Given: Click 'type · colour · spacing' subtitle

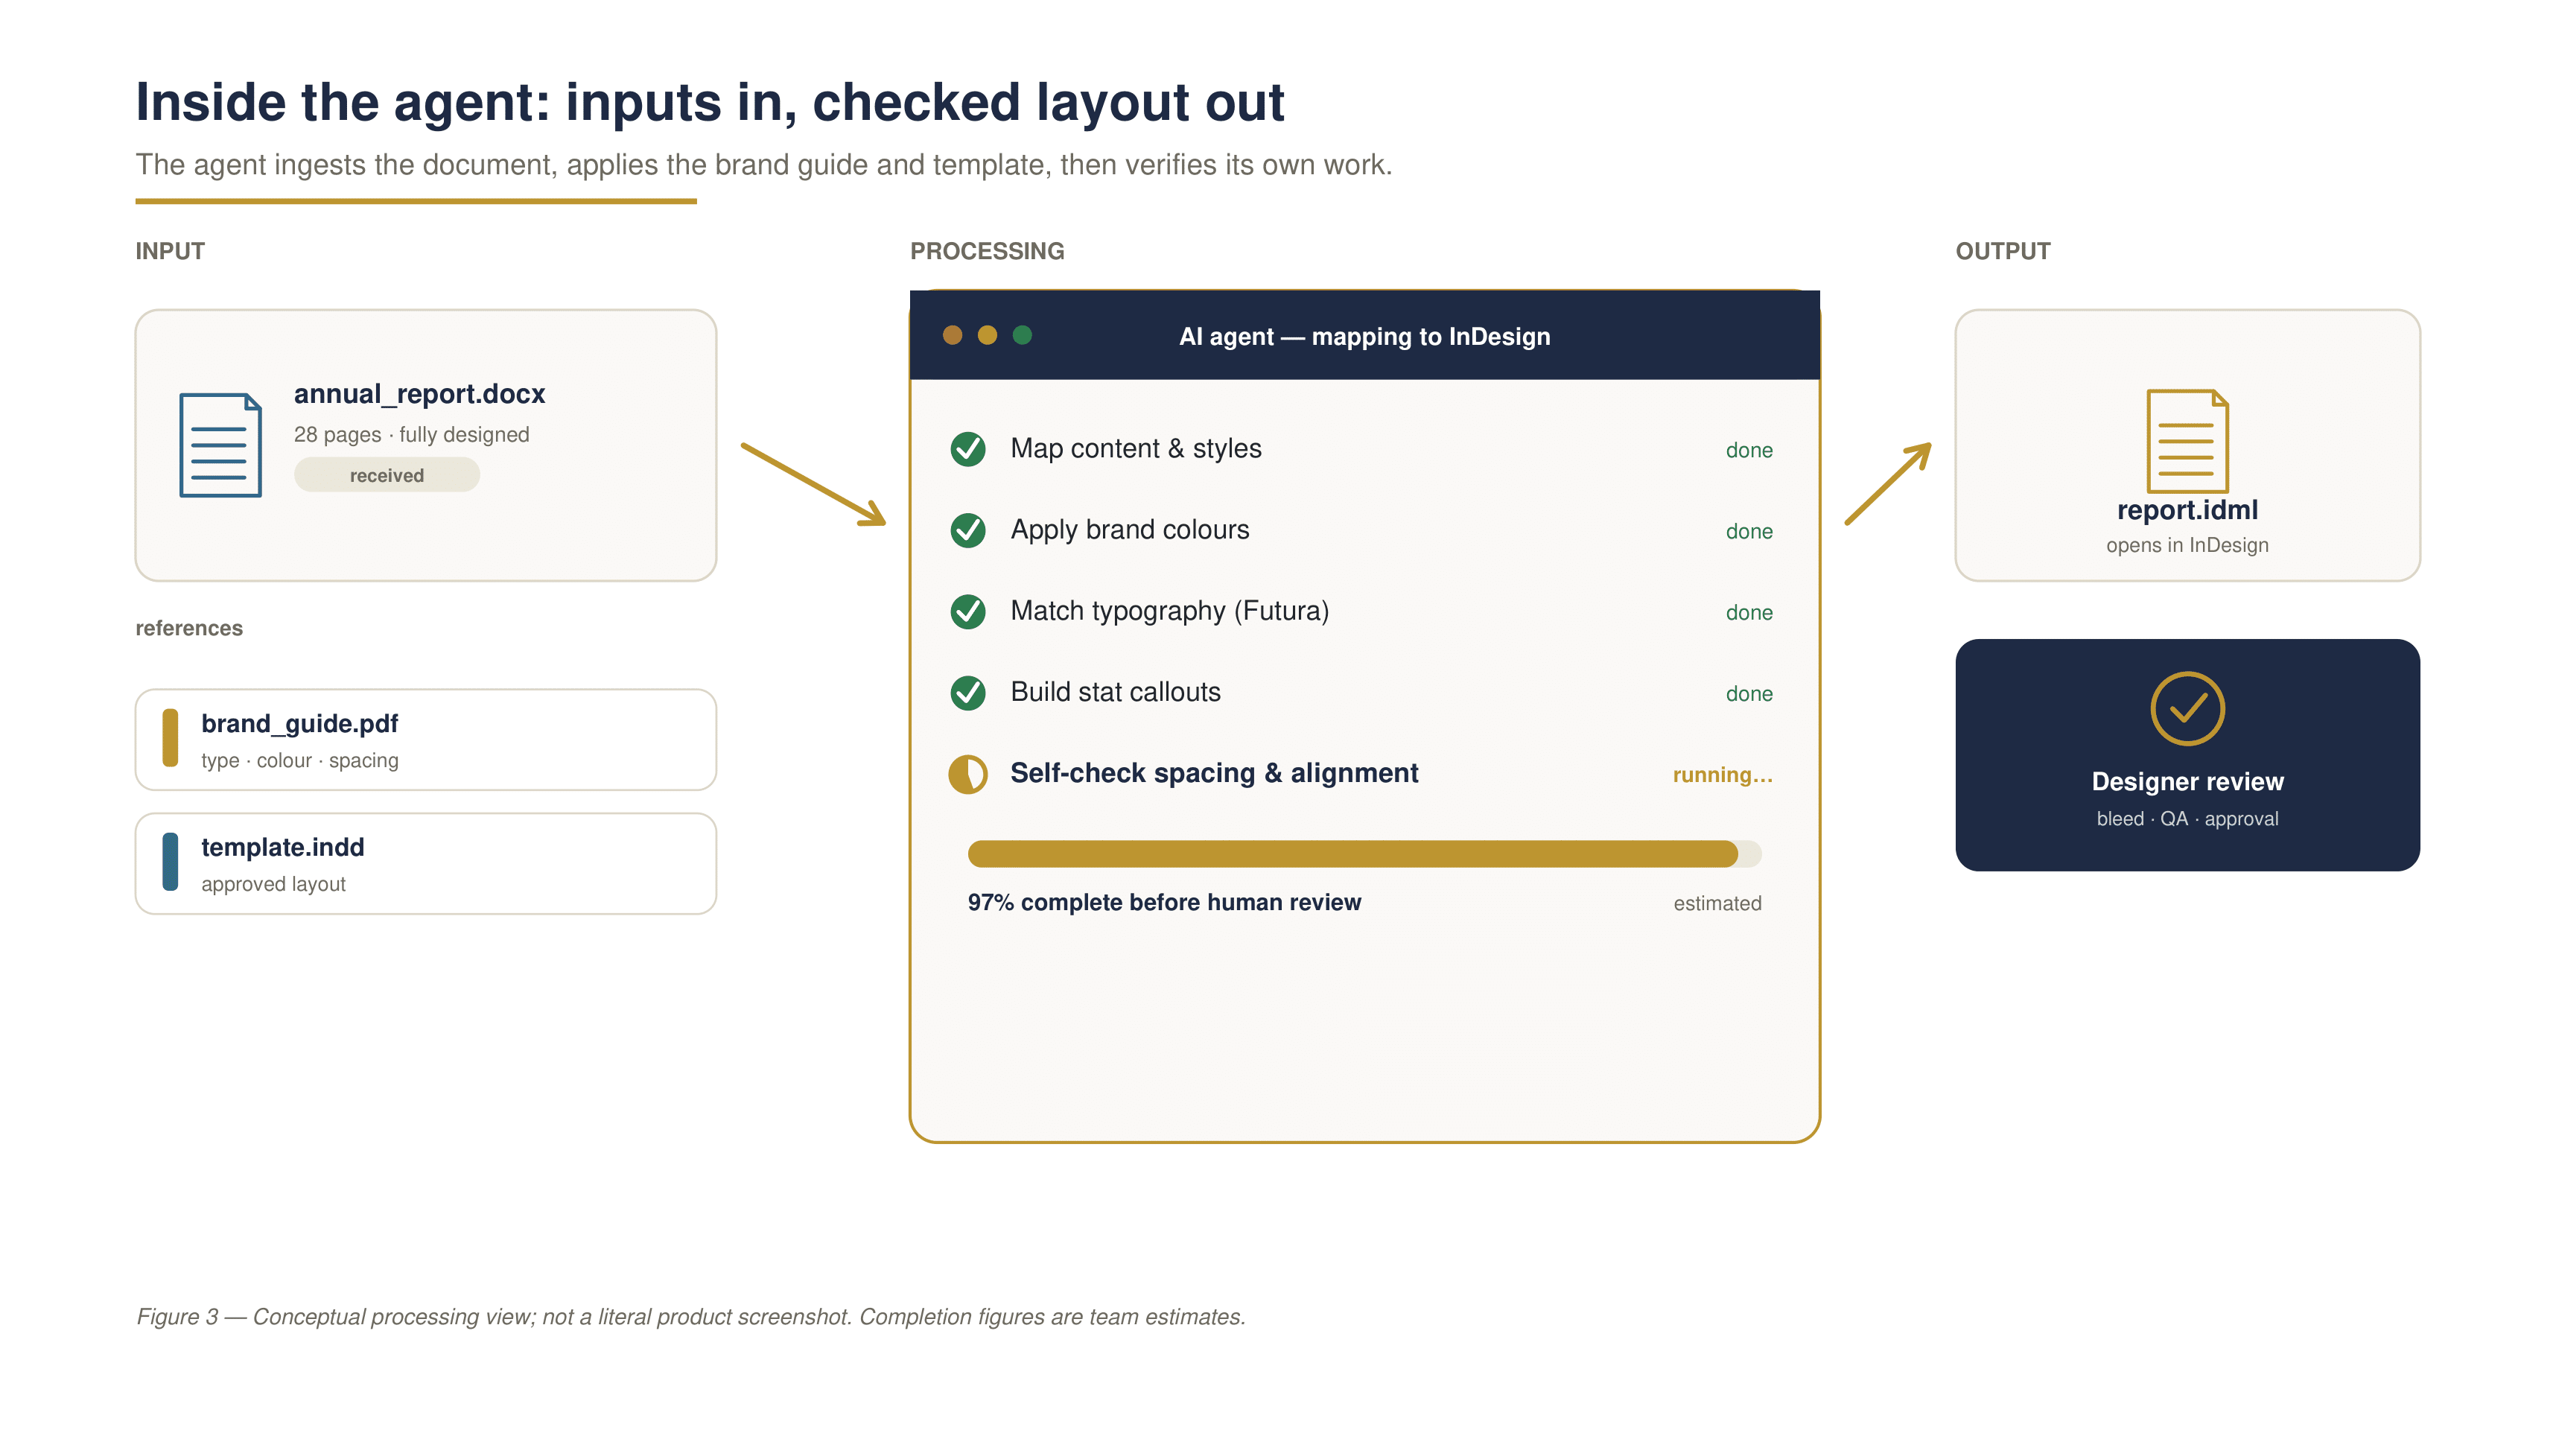Looking at the screenshot, I should [x=299, y=761].
